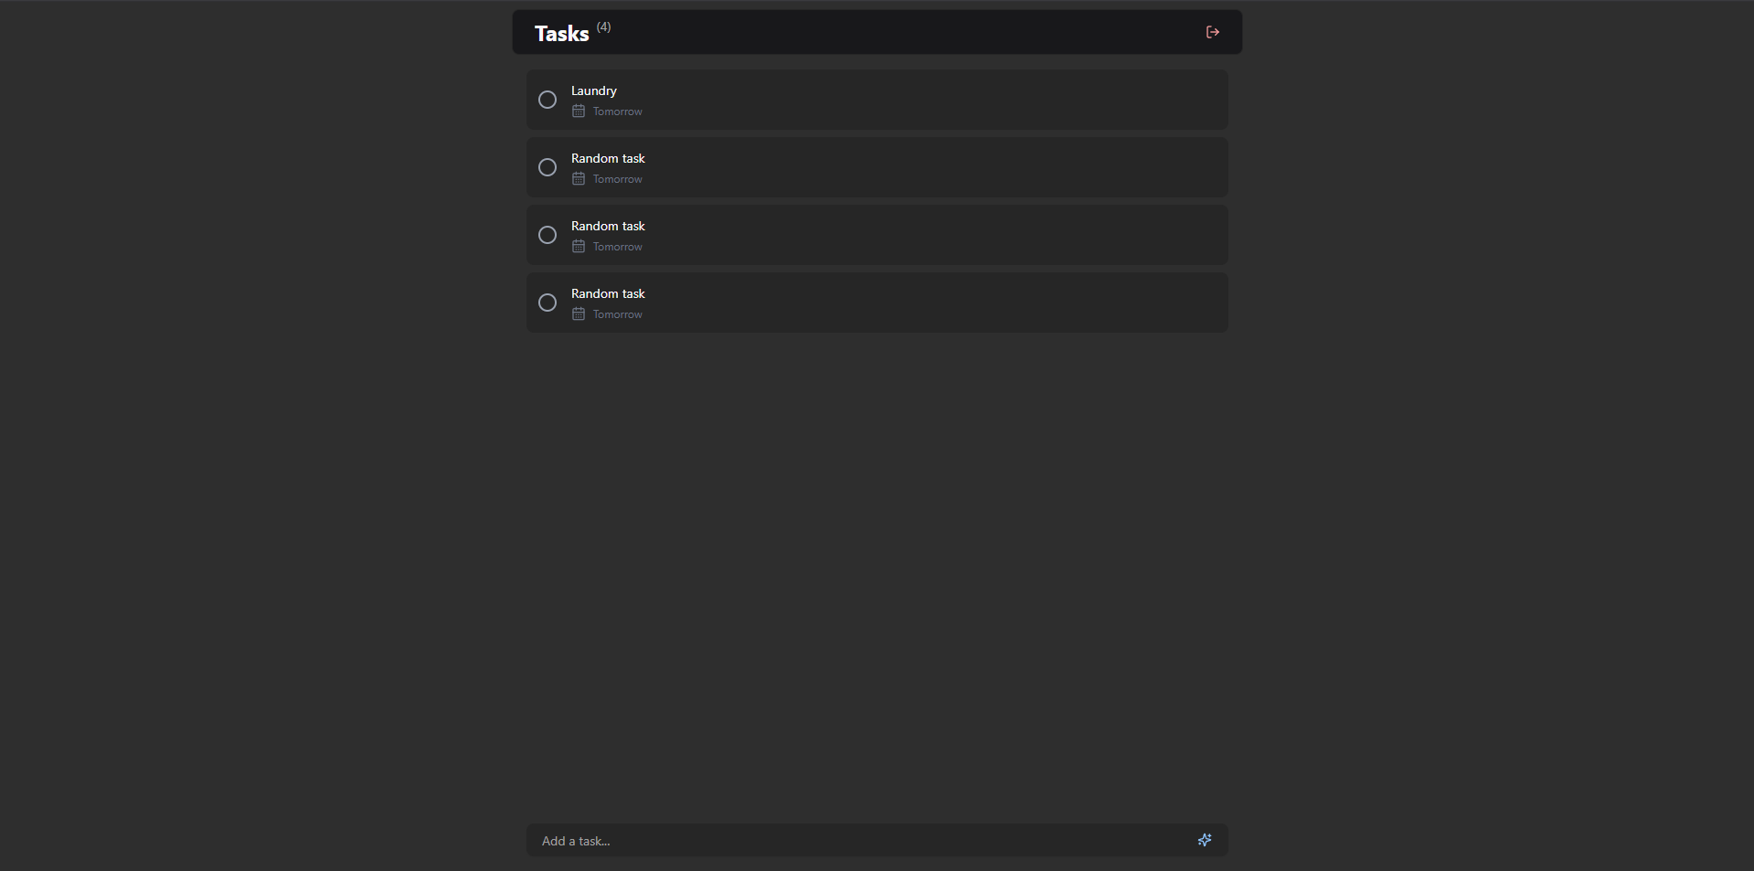Viewport: 1754px width, 871px height.
Task: Click the 'Tomorrow' due date under Laundry
Action: pos(618,112)
